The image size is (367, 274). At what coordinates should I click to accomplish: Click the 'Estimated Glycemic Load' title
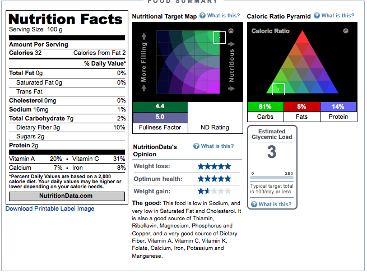pyautogui.click(x=272, y=134)
